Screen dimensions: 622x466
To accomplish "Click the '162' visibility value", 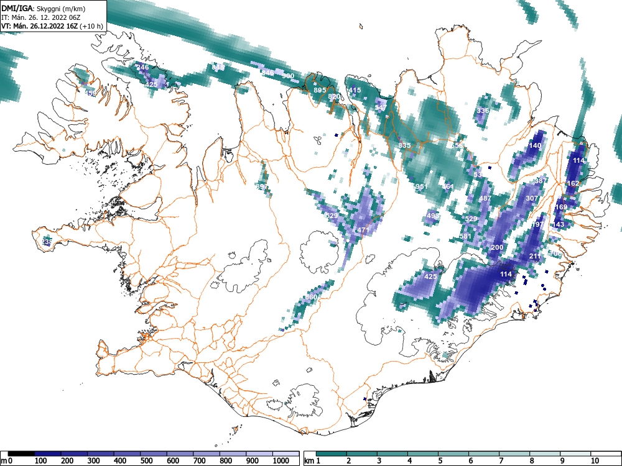I will [573, 183].
